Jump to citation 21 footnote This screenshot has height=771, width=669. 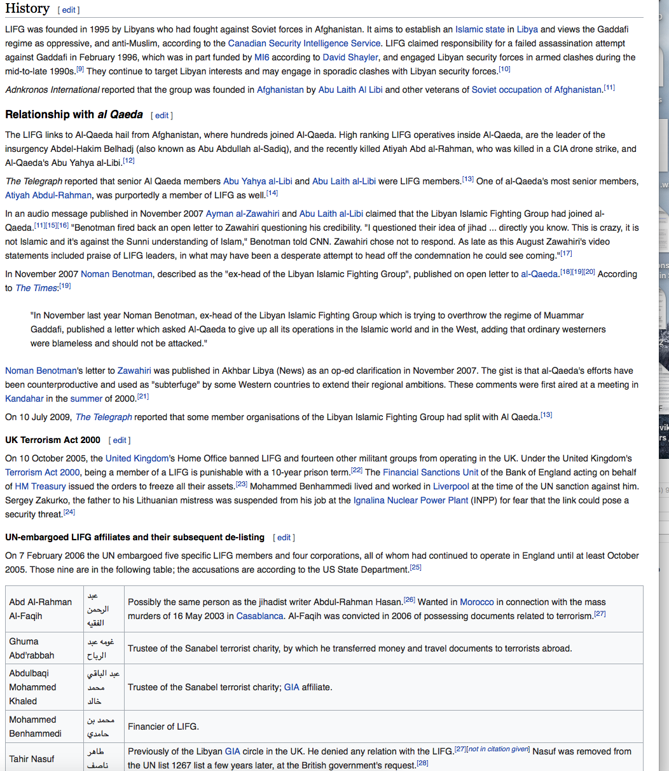point(143,396)
